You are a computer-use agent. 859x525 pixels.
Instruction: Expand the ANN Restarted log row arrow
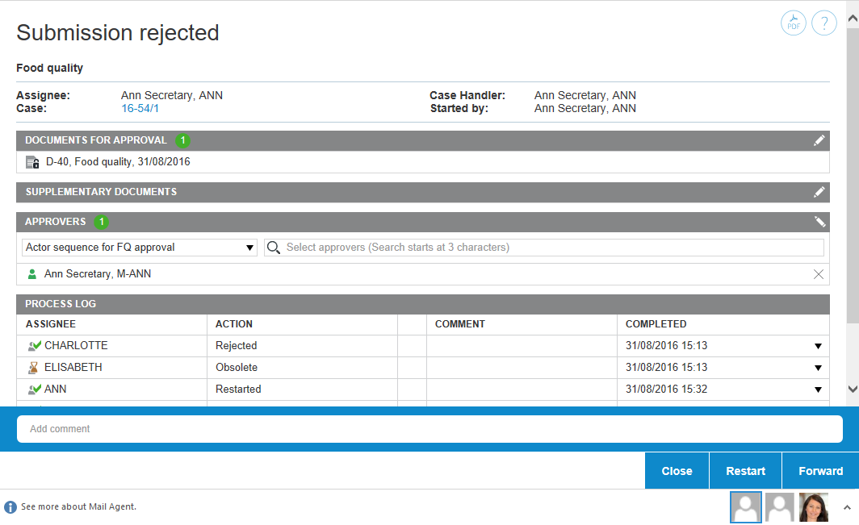817,390
